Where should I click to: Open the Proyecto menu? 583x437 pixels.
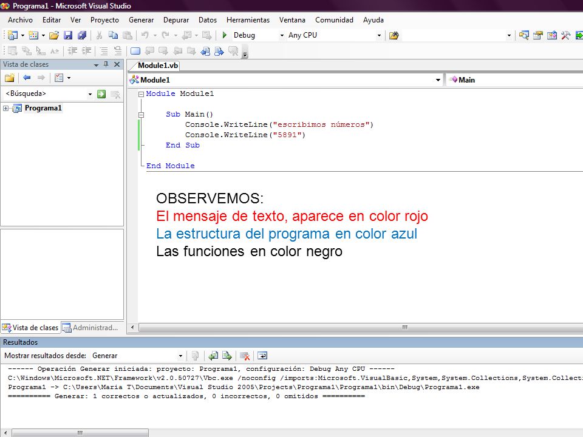[104, 20]
